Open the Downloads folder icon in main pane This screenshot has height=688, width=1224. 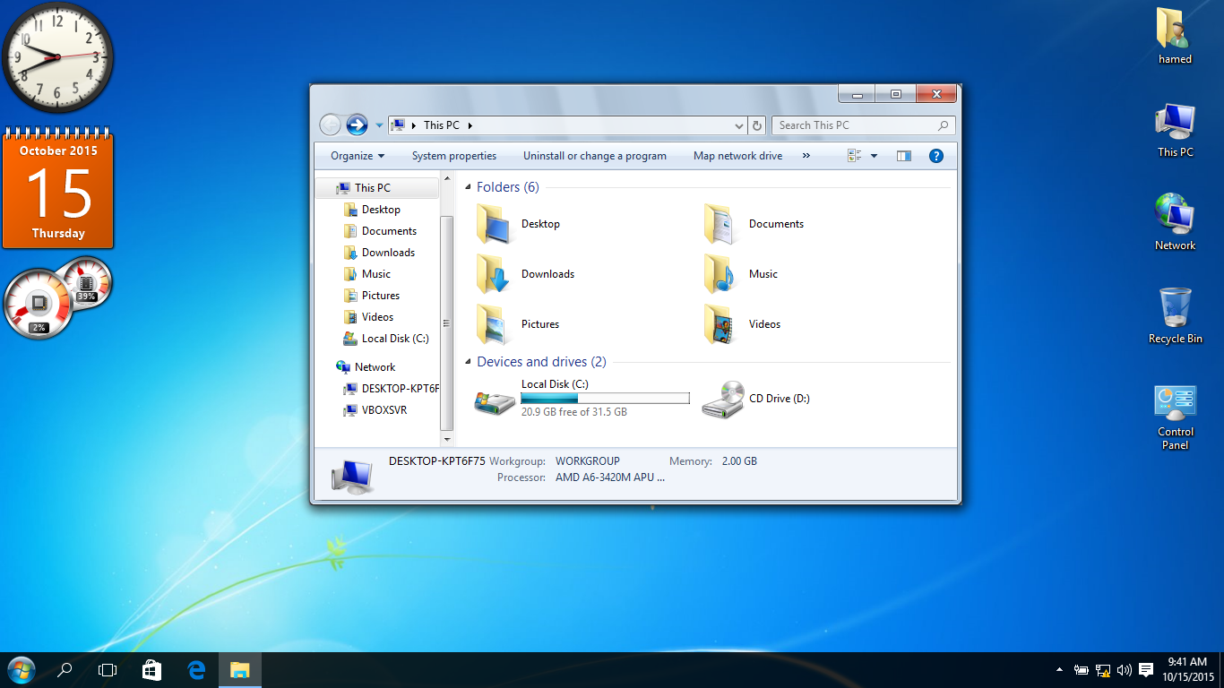(494, 274)
